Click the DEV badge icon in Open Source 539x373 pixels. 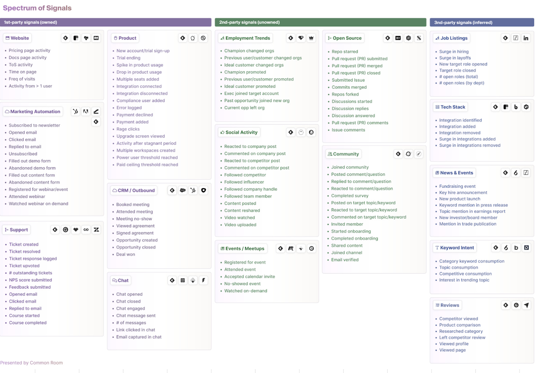tap(398, 38)
